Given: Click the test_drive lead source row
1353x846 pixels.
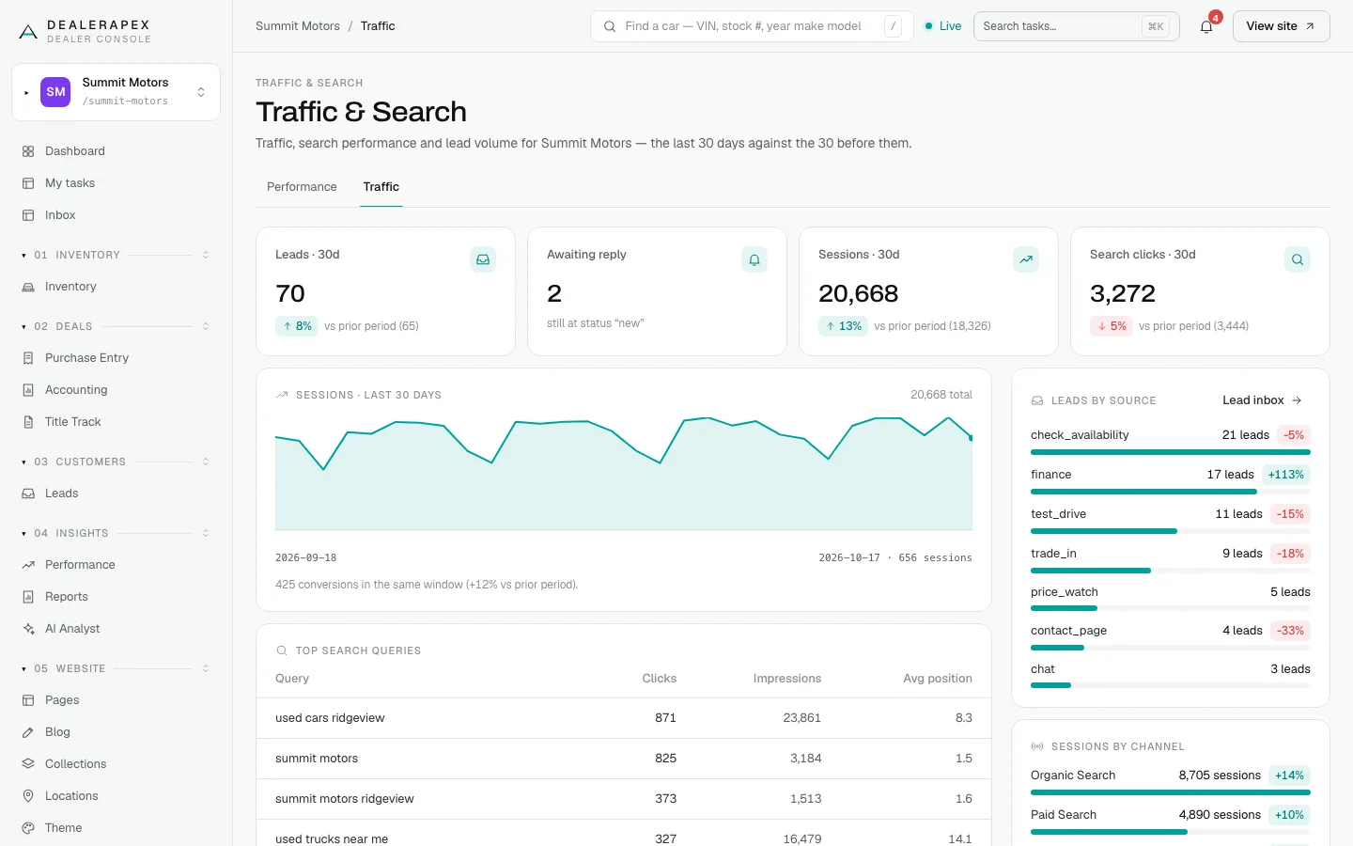Looking at the screenshot, I should [x=1171, y=520].
